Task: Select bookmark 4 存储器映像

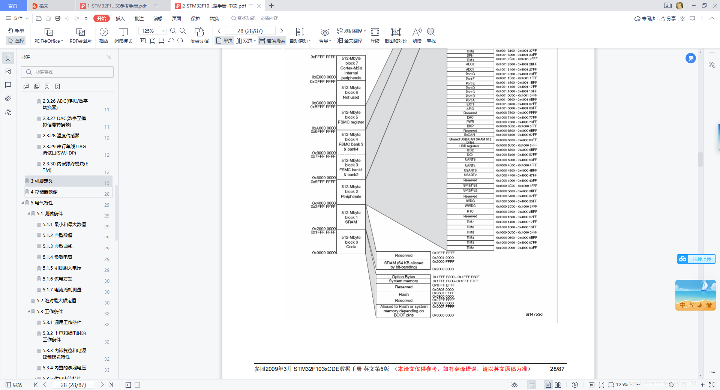Action: pyautogui.click(x=69, y=192)
